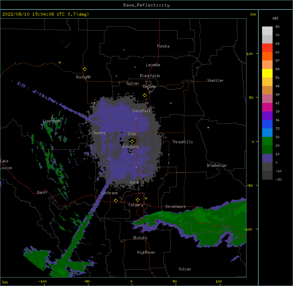Screen dimensions: 293x286
Task: Click the ThreeHills label
Action: (183, 142)
